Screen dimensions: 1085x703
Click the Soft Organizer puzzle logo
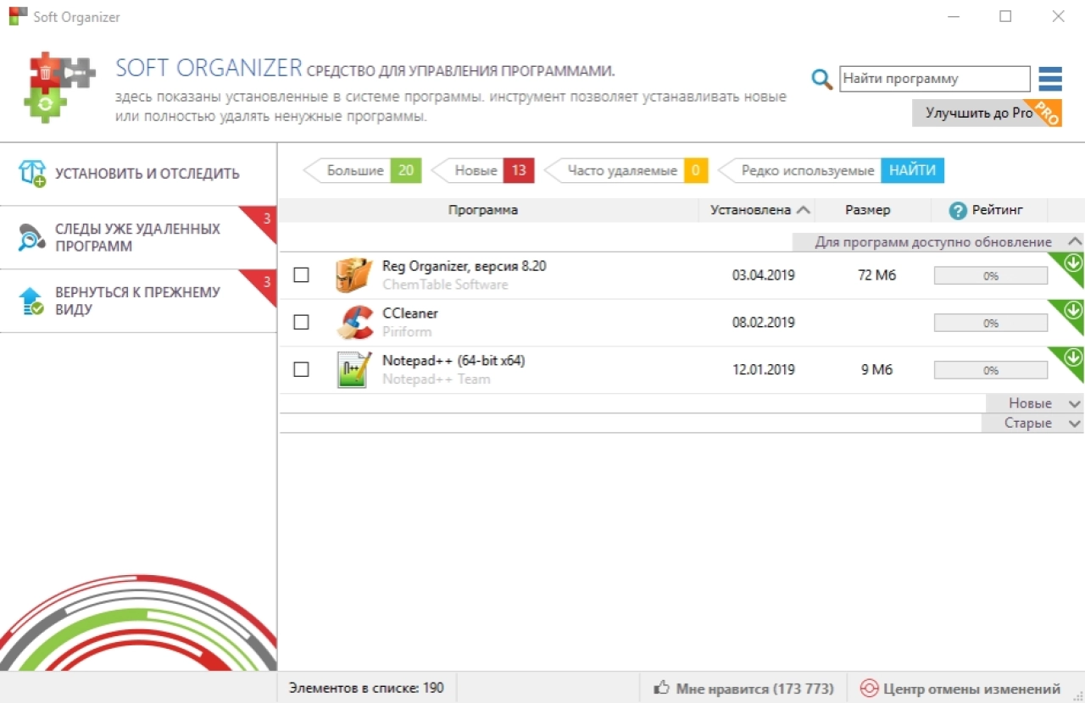[x=58, y=87]
